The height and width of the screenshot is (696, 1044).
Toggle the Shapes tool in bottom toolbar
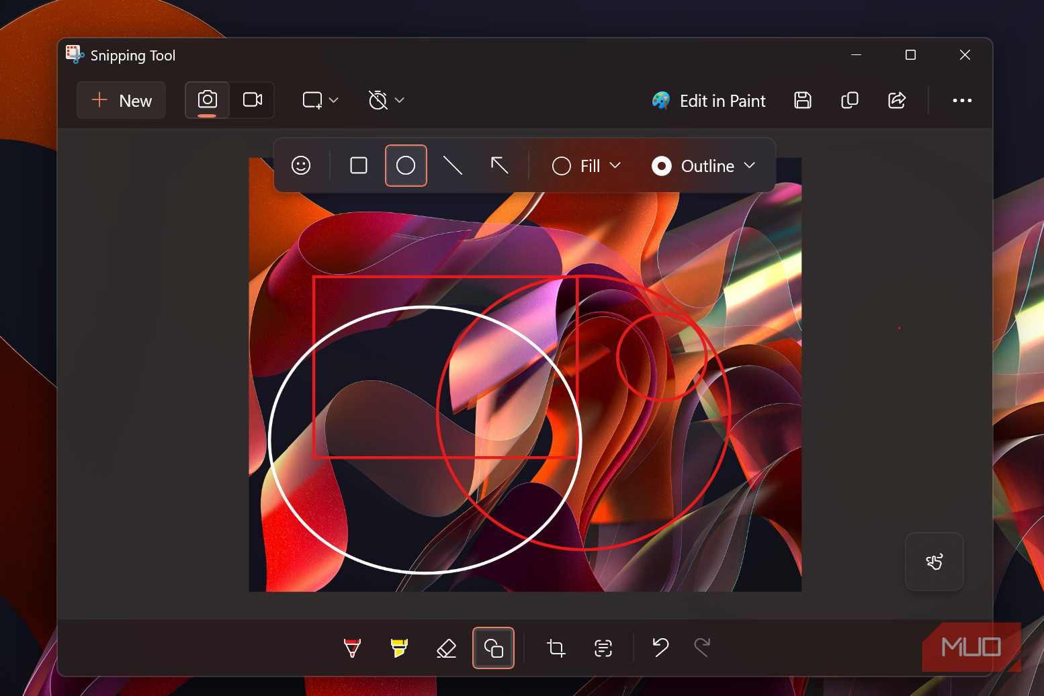tap(493, 648)
